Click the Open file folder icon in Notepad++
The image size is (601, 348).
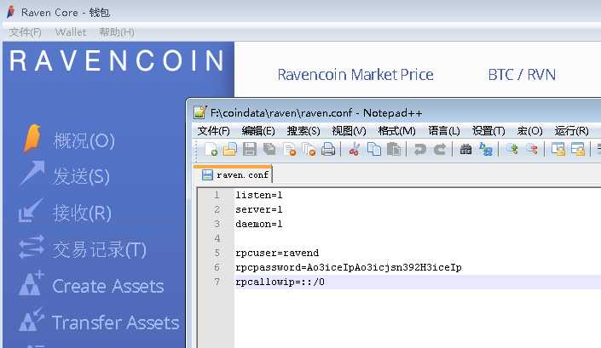tap(230, 149)
